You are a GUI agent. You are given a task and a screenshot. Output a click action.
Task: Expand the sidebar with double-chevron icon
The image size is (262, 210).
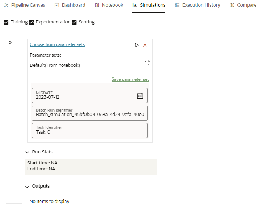(x=10, y=43)
